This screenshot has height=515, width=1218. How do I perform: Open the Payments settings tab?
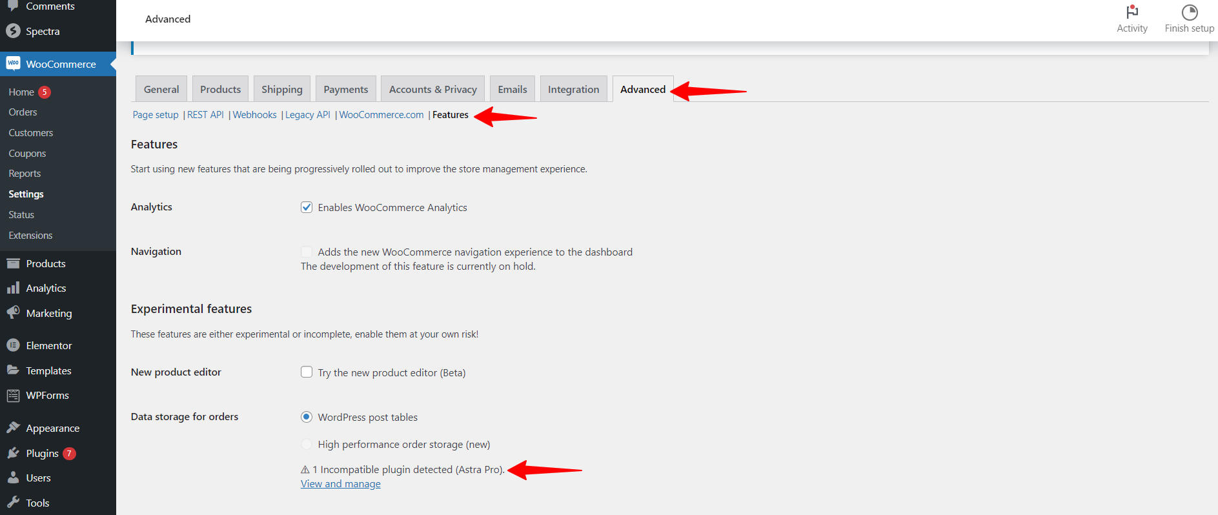pos(346,89)
